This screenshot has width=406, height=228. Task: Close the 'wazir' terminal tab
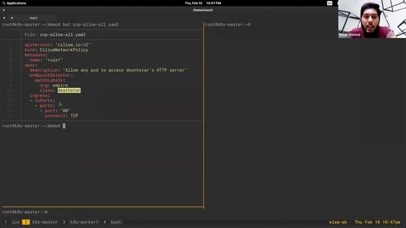pos(12,18)
